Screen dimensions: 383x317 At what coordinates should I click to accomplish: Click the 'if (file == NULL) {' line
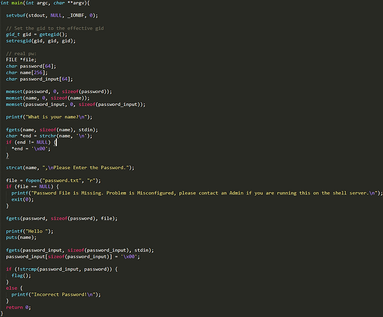click(x=32, y=187)
